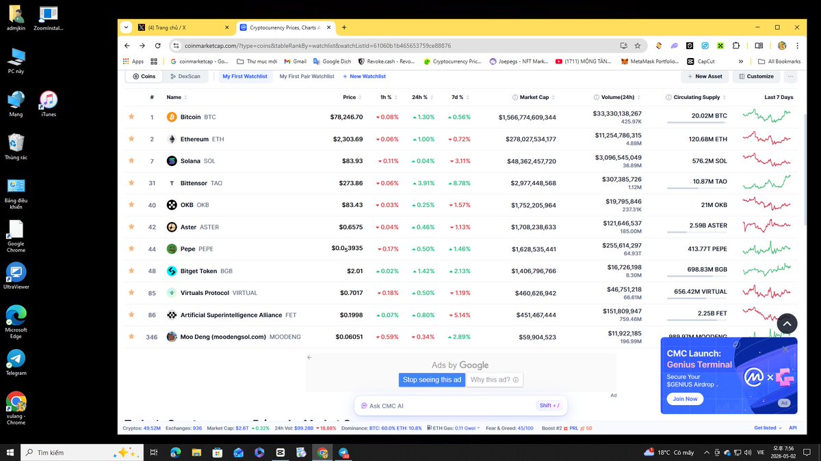The width and height of the screenshot is (821, 461).
Task: Unstar Solana from the watchlist
Action: (x=131, y=161)
